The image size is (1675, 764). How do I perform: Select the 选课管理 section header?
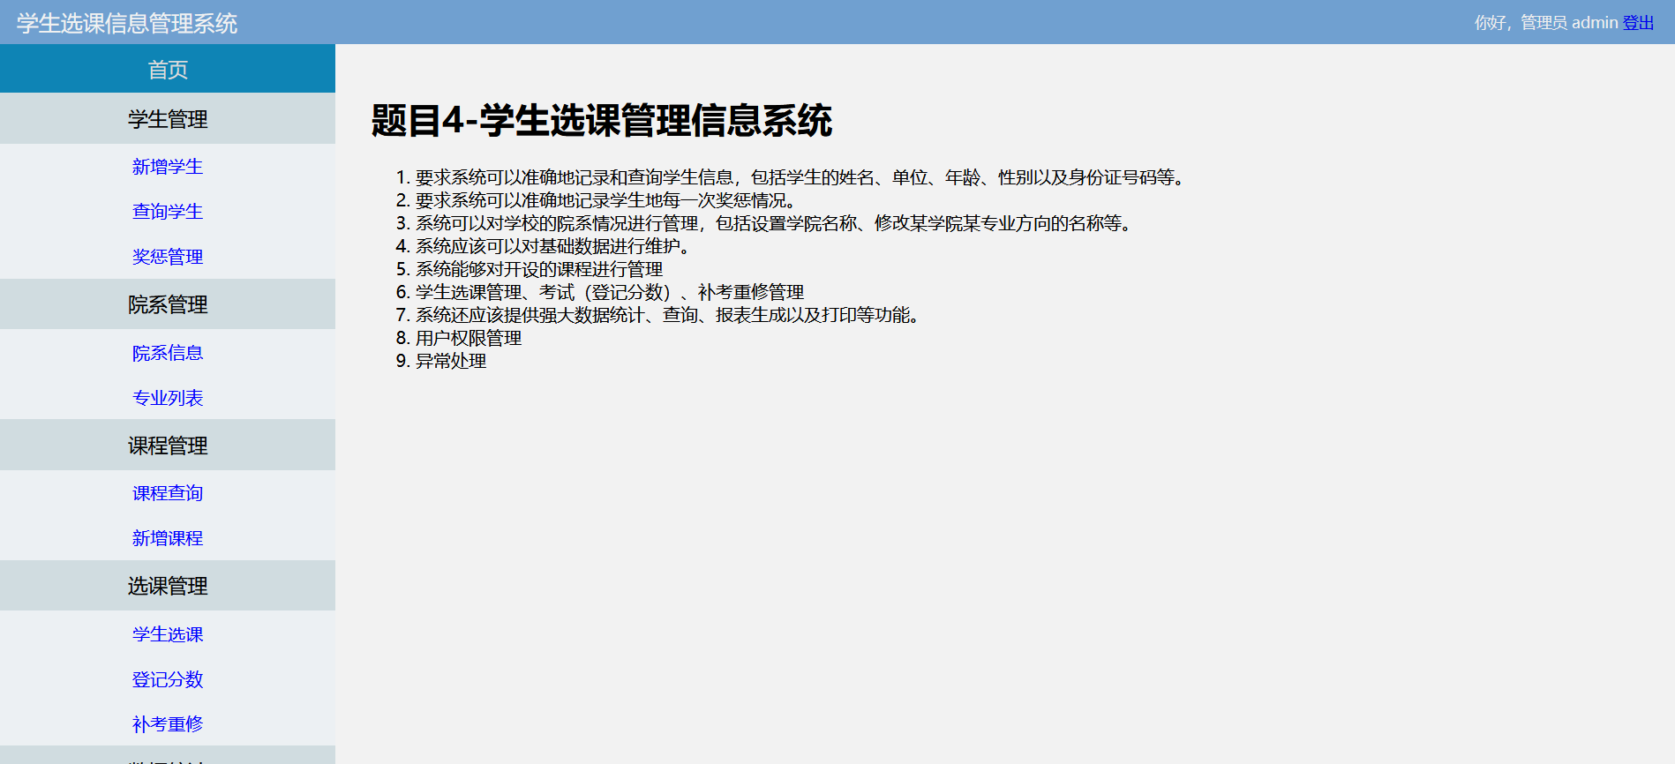tap(168, 586)
